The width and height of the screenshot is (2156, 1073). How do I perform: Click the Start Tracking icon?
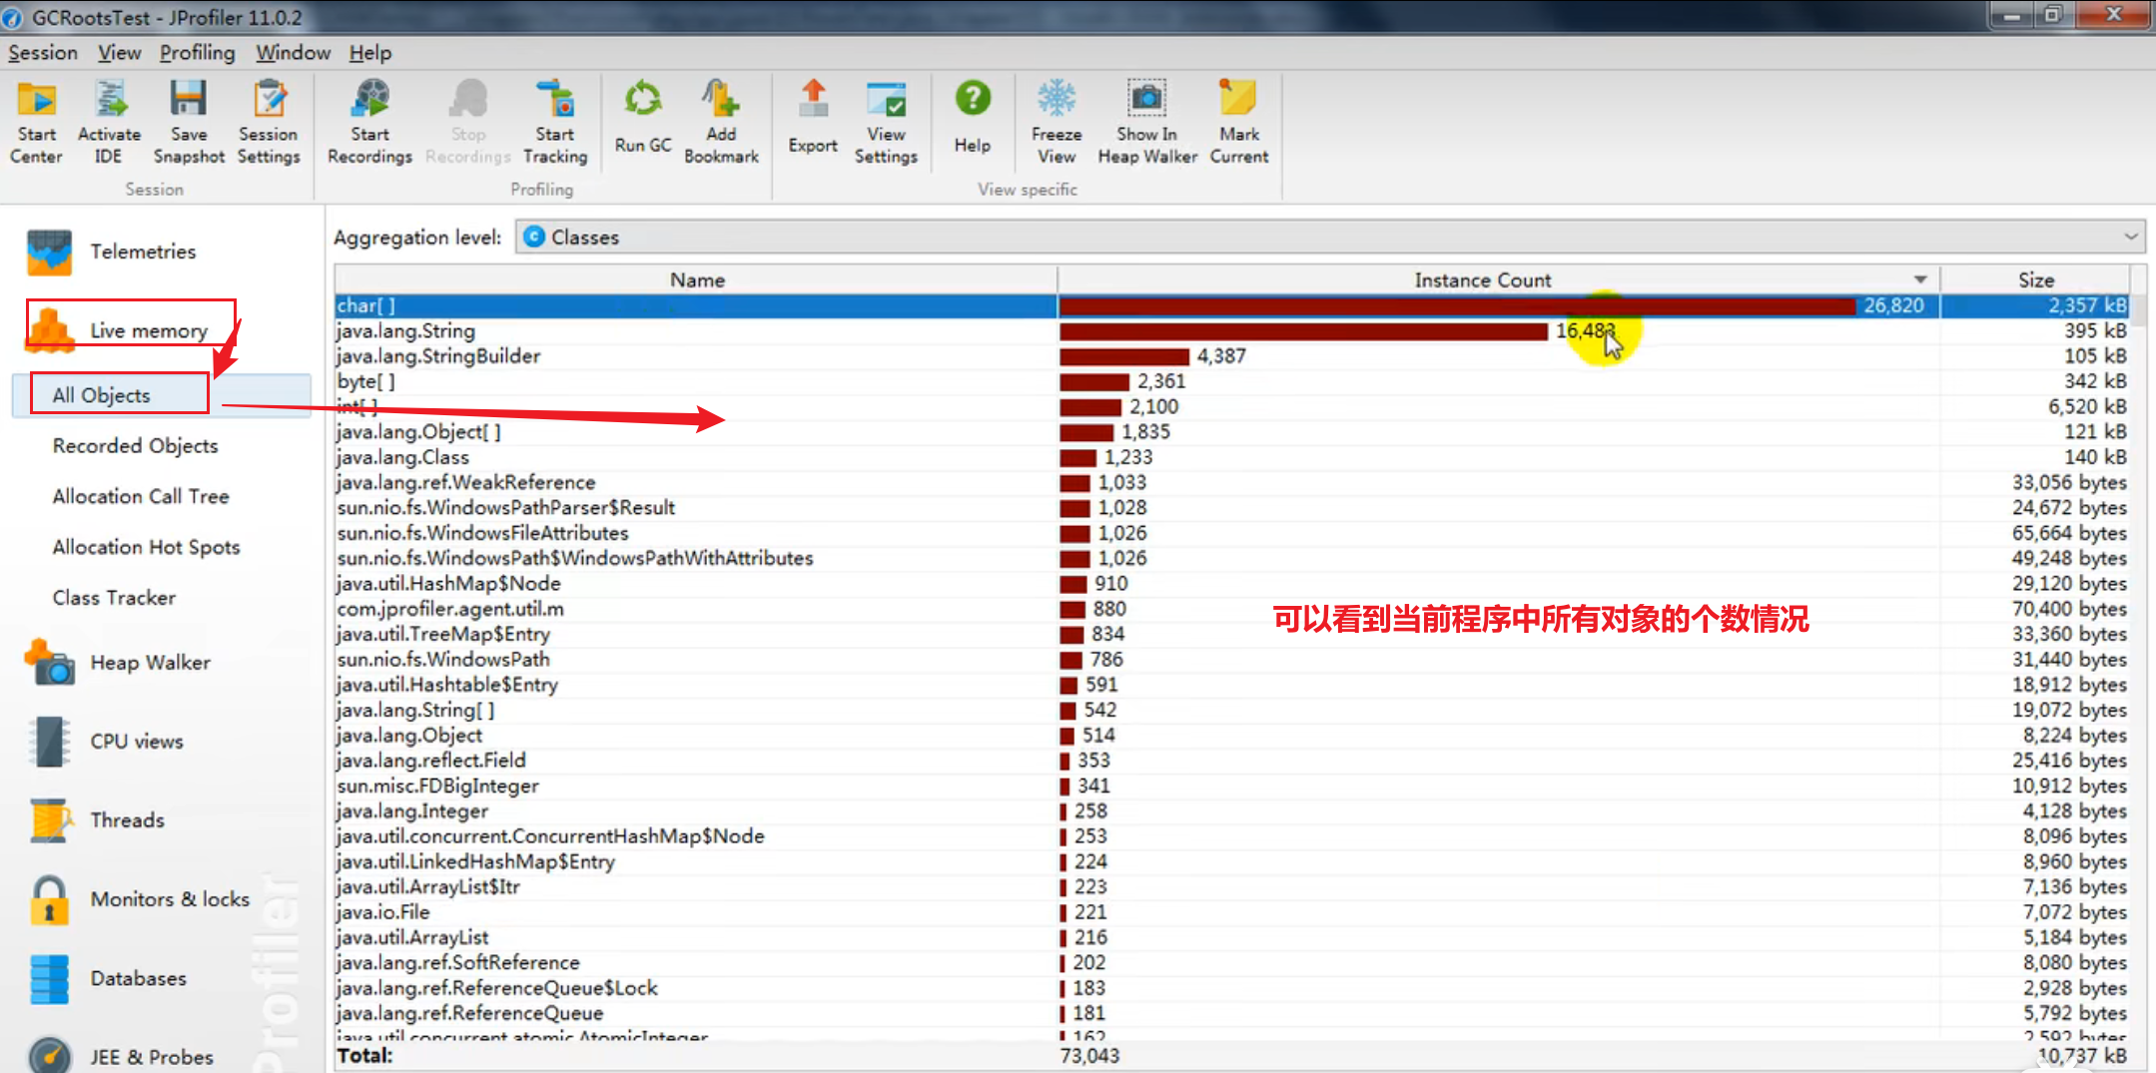click(x=555, y=101)
